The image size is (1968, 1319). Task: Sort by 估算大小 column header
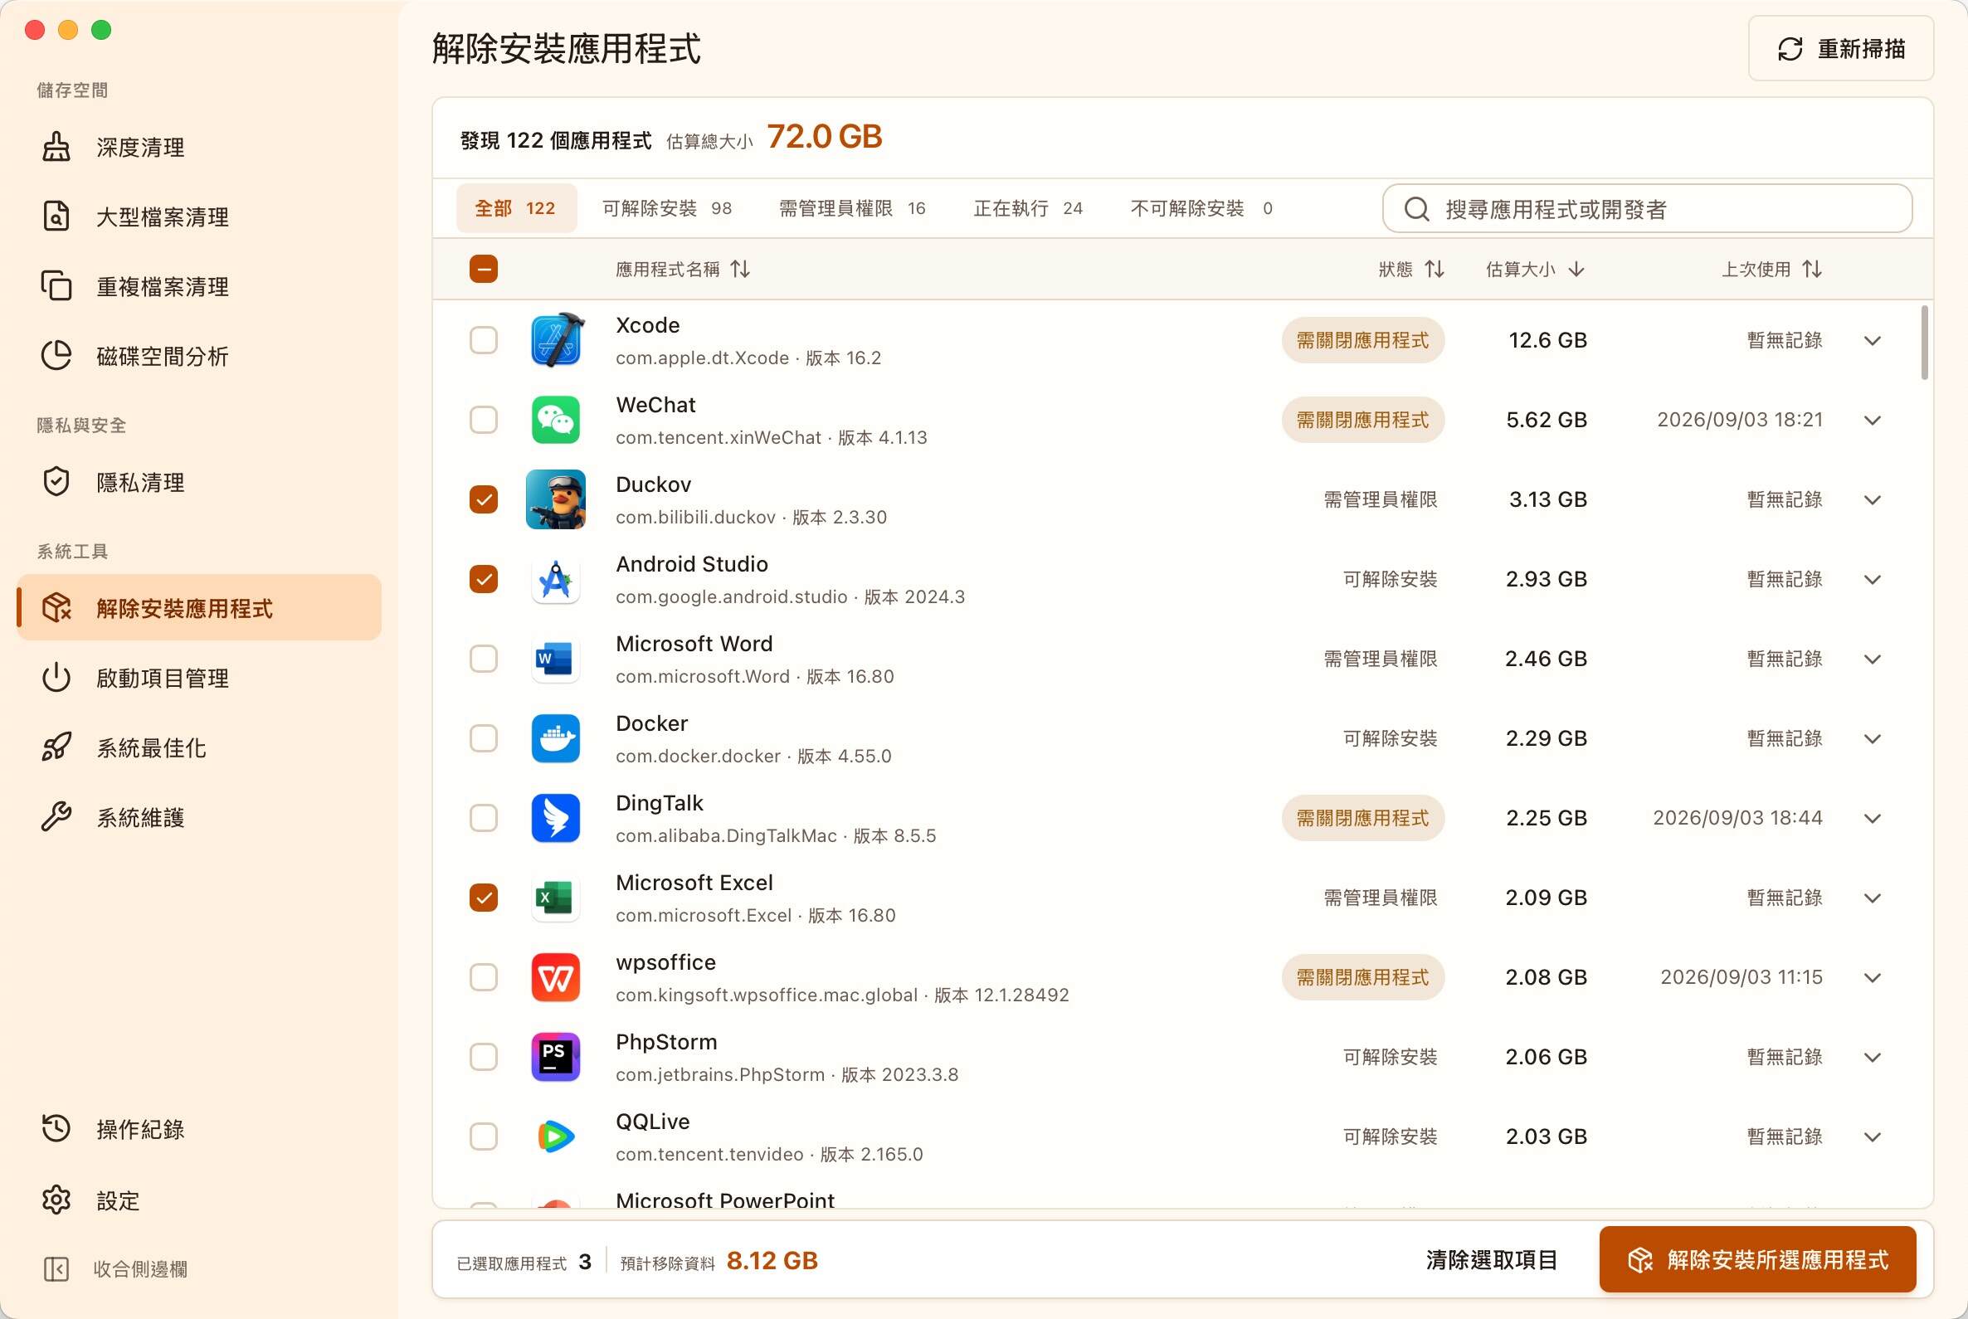click(x=1536, y=269)
